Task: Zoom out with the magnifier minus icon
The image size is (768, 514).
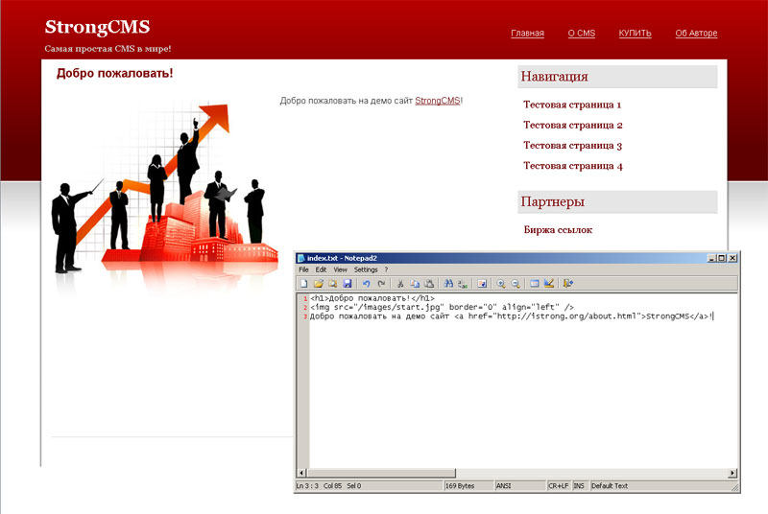Action: [x=516, y=283]
